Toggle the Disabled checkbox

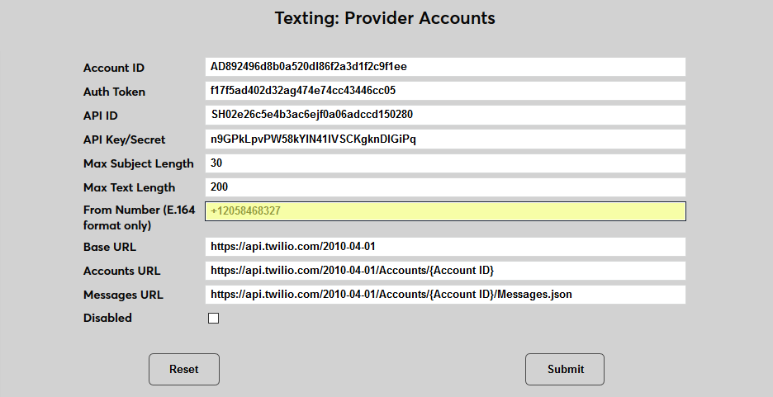213,319
